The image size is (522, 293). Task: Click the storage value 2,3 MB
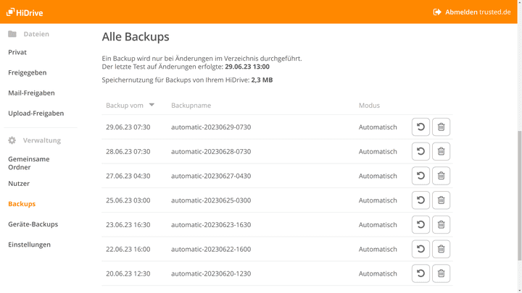262,80
